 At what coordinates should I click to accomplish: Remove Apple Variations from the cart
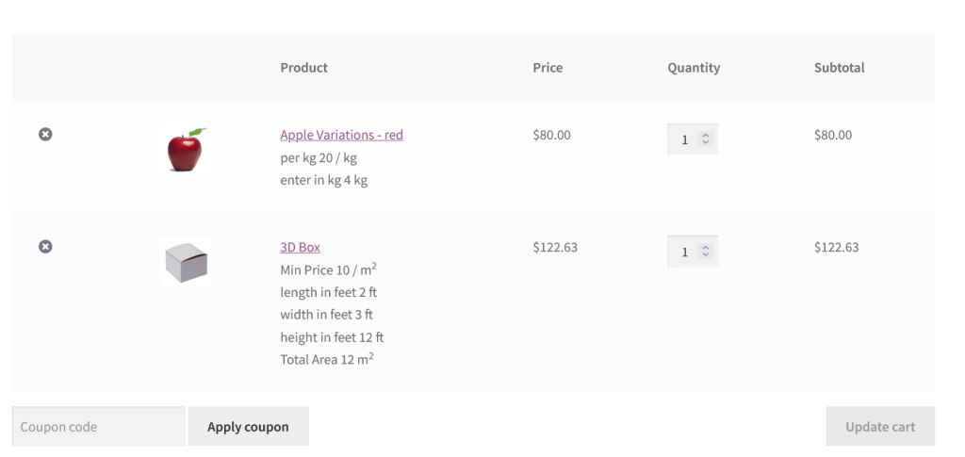(x=44, y=135)
